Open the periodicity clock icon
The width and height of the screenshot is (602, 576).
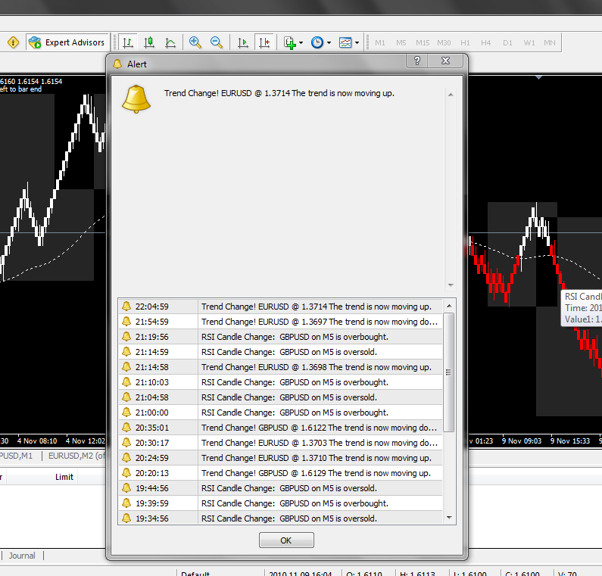coord(317,42)
